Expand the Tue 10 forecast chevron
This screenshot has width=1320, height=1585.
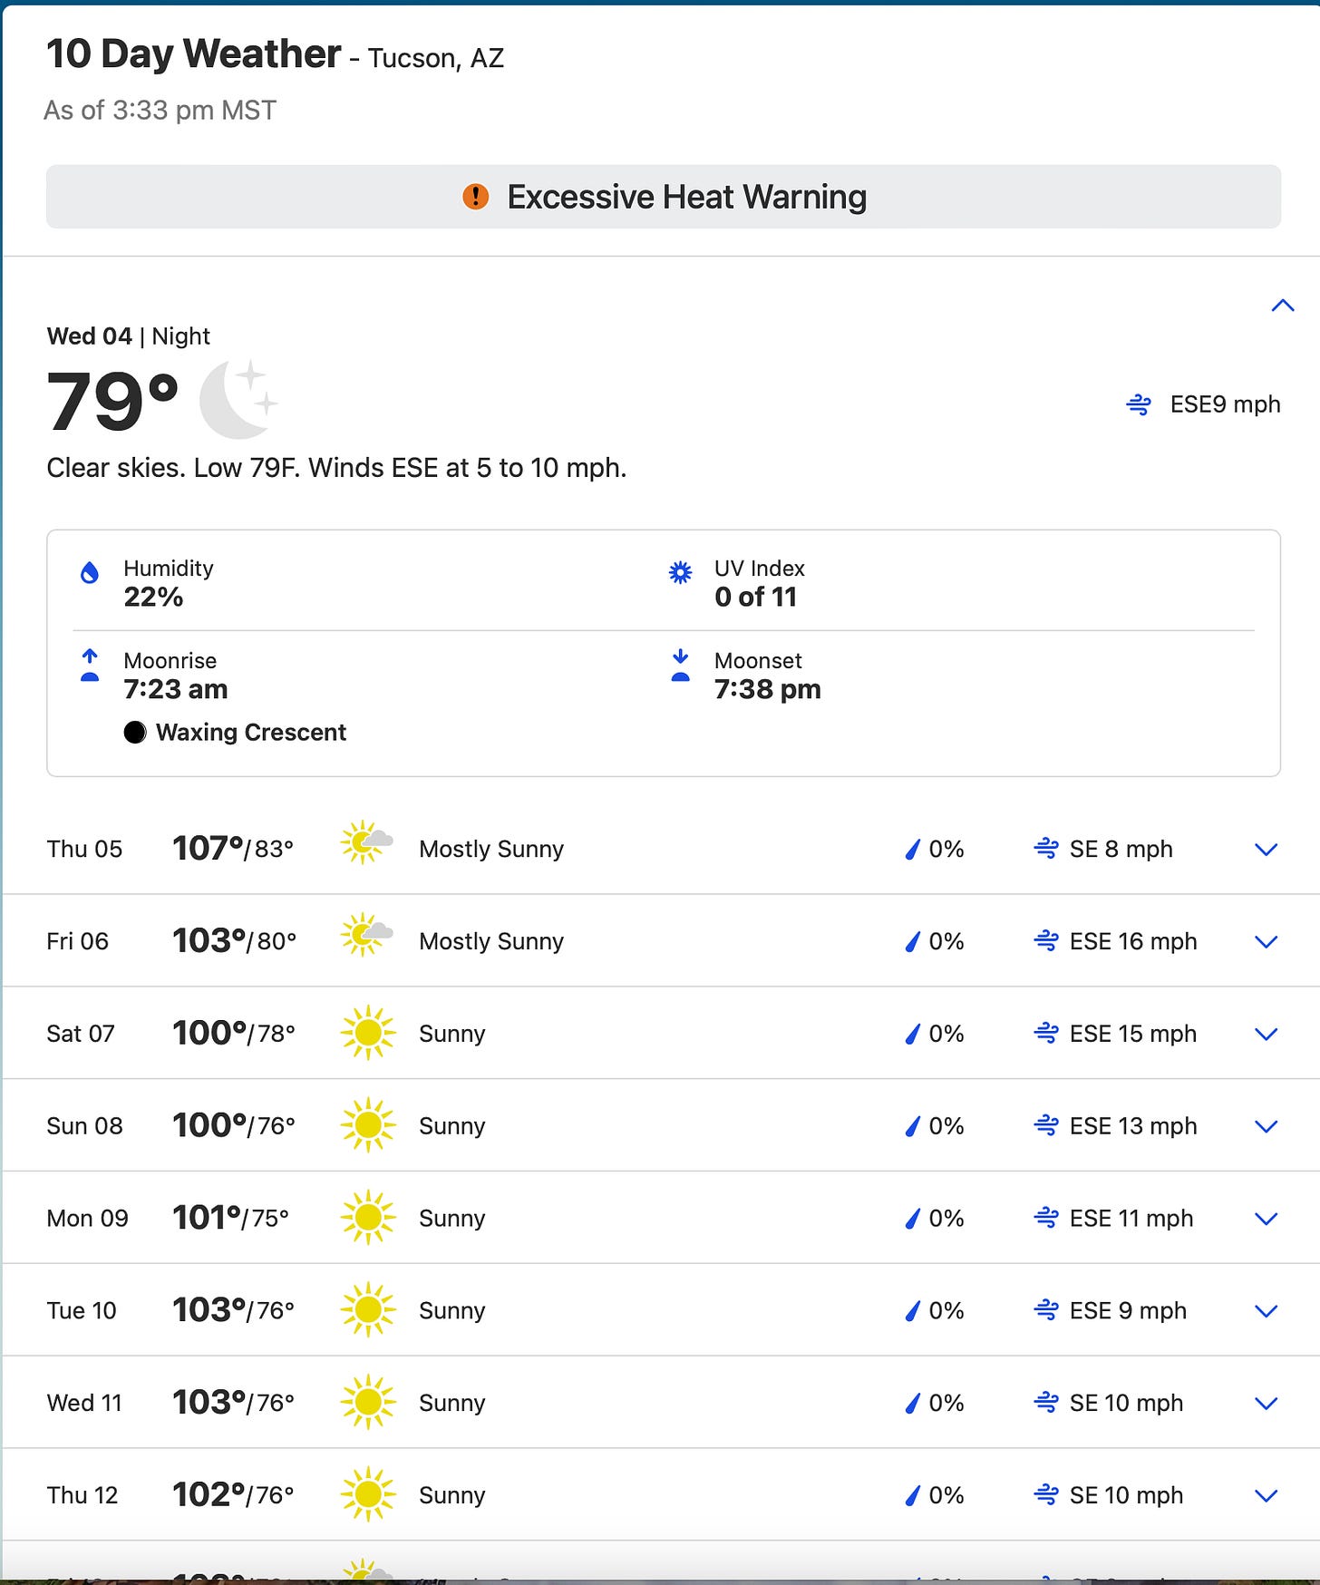click(1267, 1311)
